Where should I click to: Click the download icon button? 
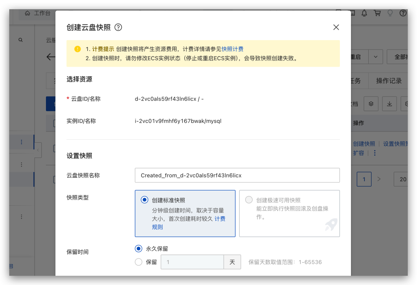click(389, 103)
